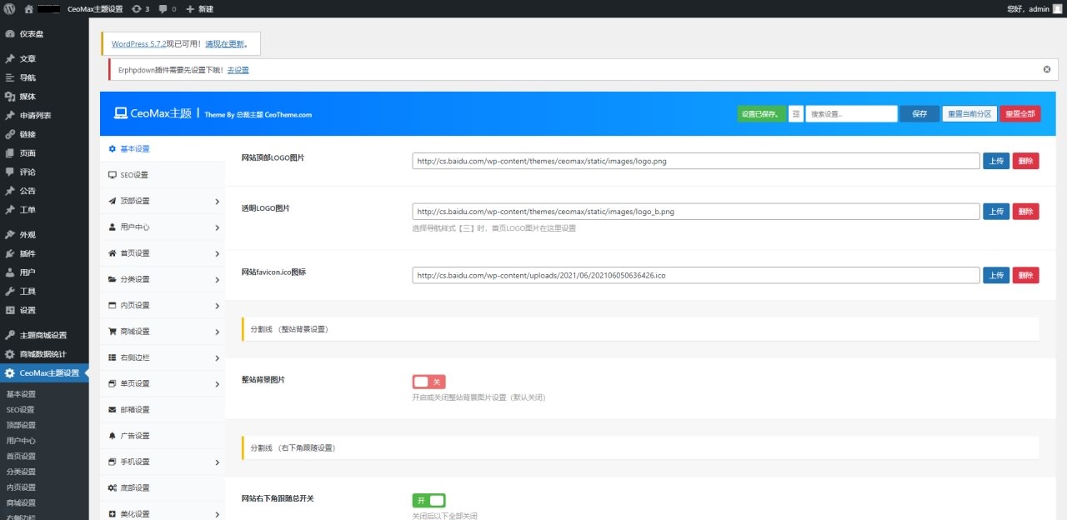Open 仪表盘 dashboard in sidebar

click(44, 34)
